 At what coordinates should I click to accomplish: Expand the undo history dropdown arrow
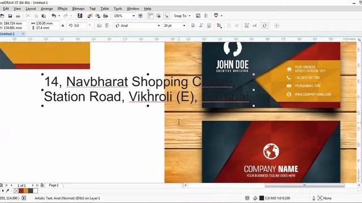point(59,16)
